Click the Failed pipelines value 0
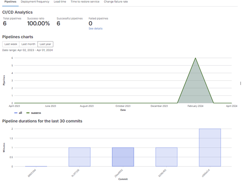The height and width of the screenshot is (187, 244). 90,24
